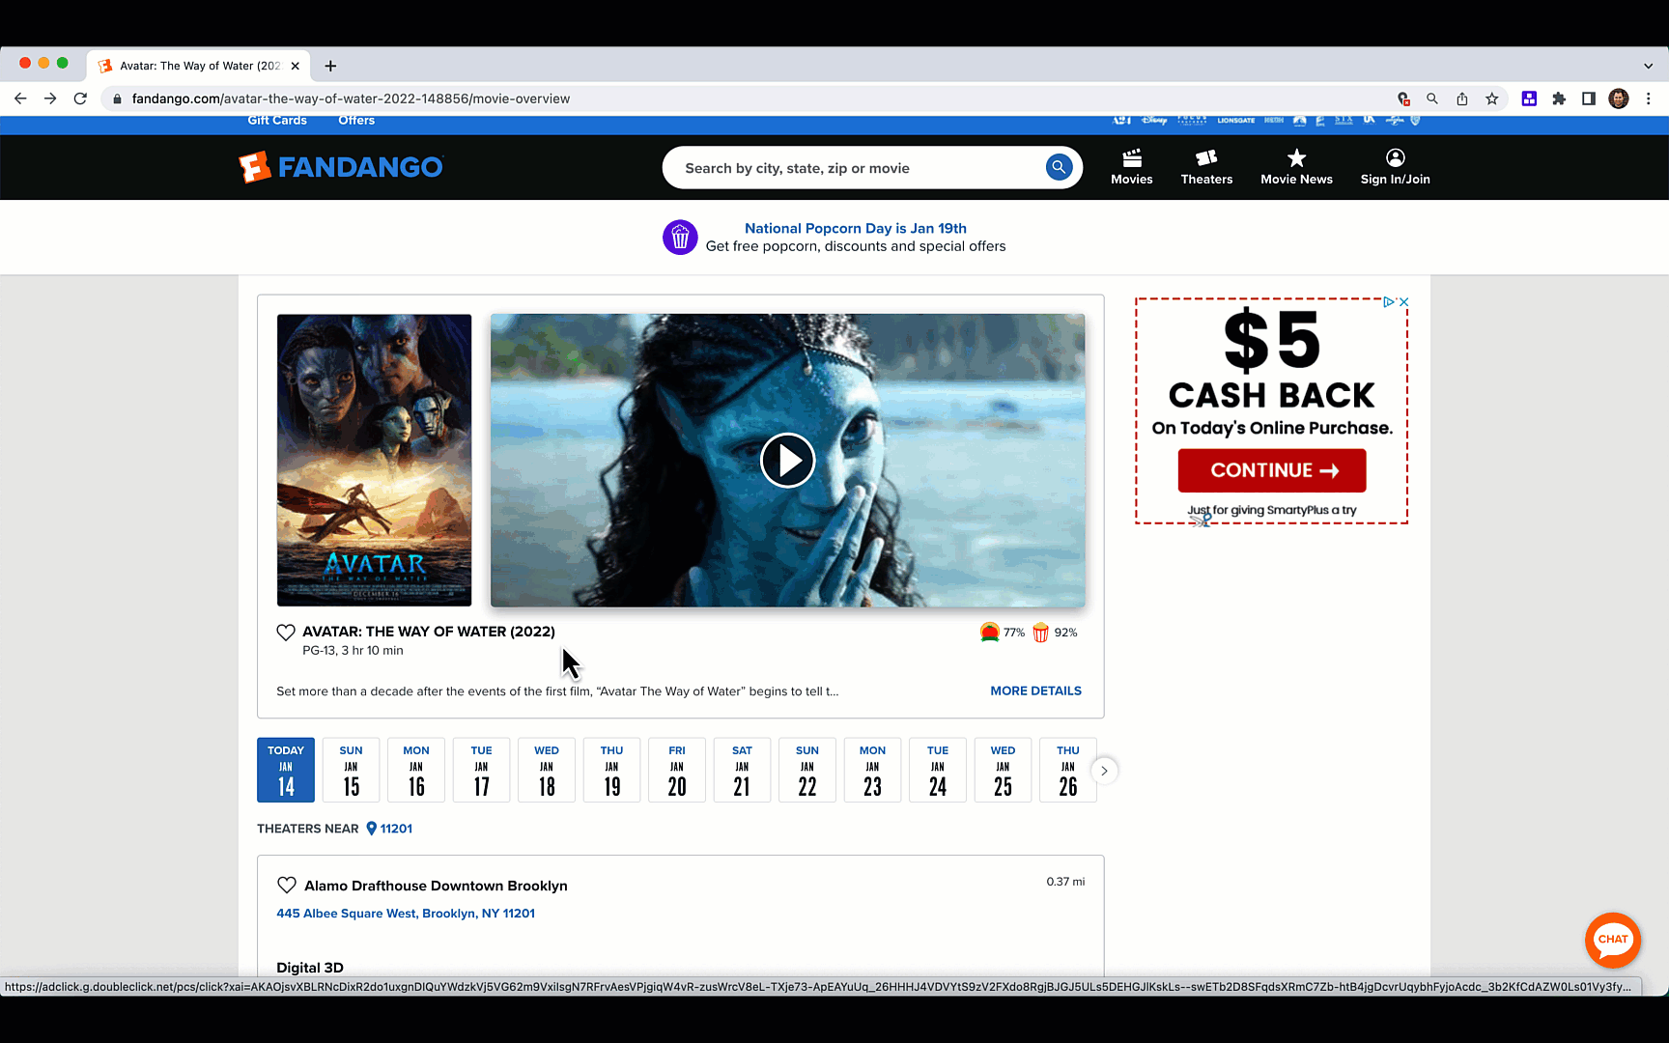
Task: Click the address bar URL
Action: 351,99
